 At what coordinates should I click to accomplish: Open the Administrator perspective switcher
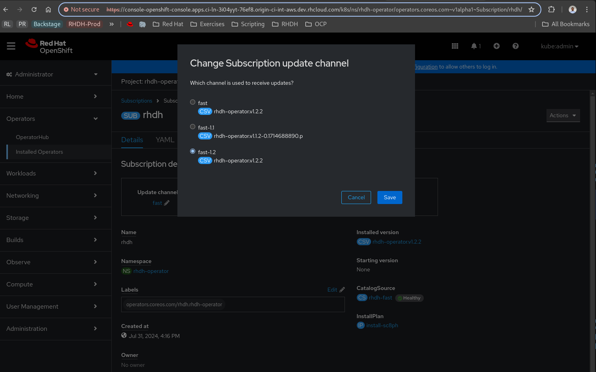(x=51, y=74)
